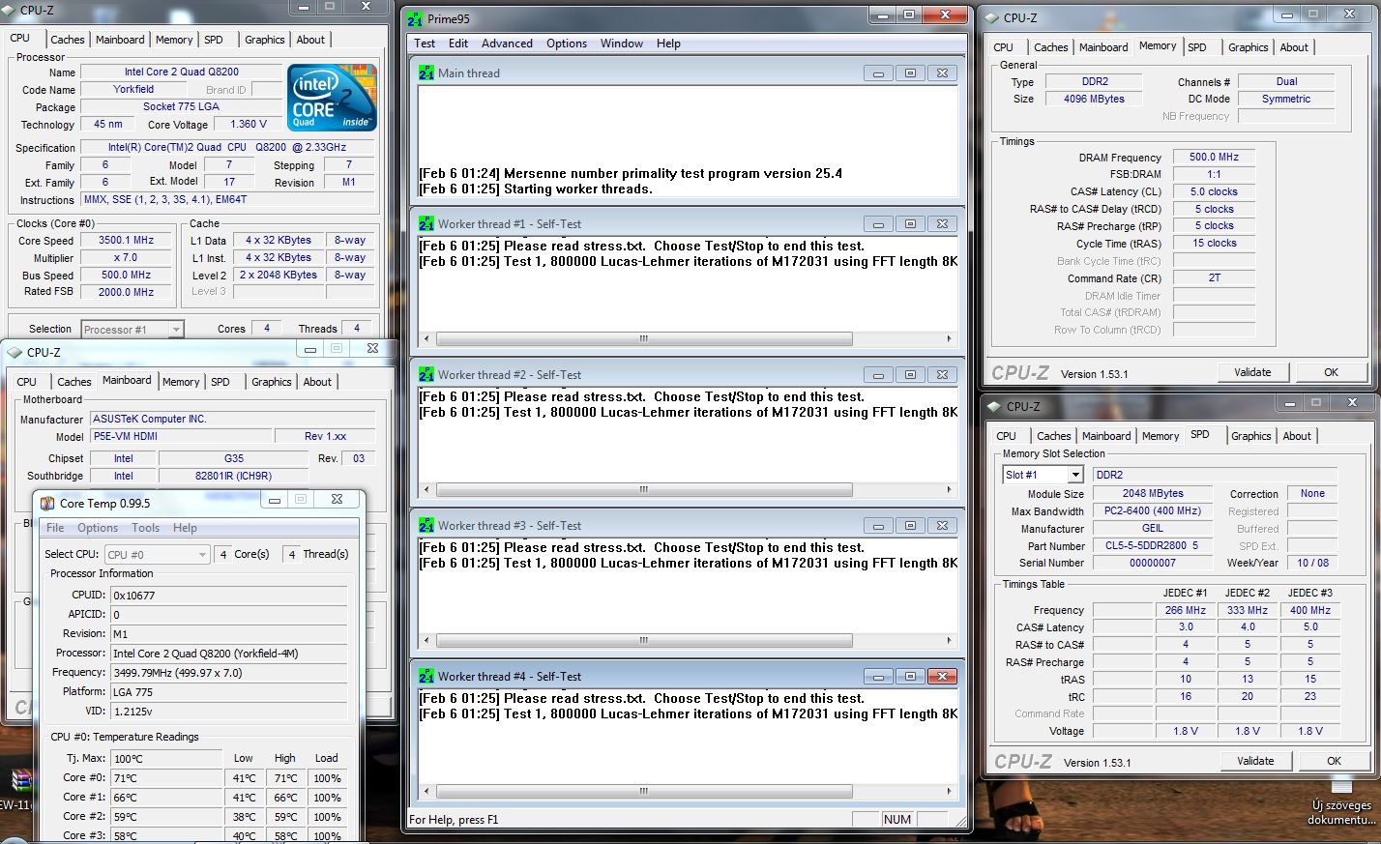Screen dimensions: 1381x844
Task: Switch to CPU tab in CPU-Z Memory timings window
Action: (1004, 47)
